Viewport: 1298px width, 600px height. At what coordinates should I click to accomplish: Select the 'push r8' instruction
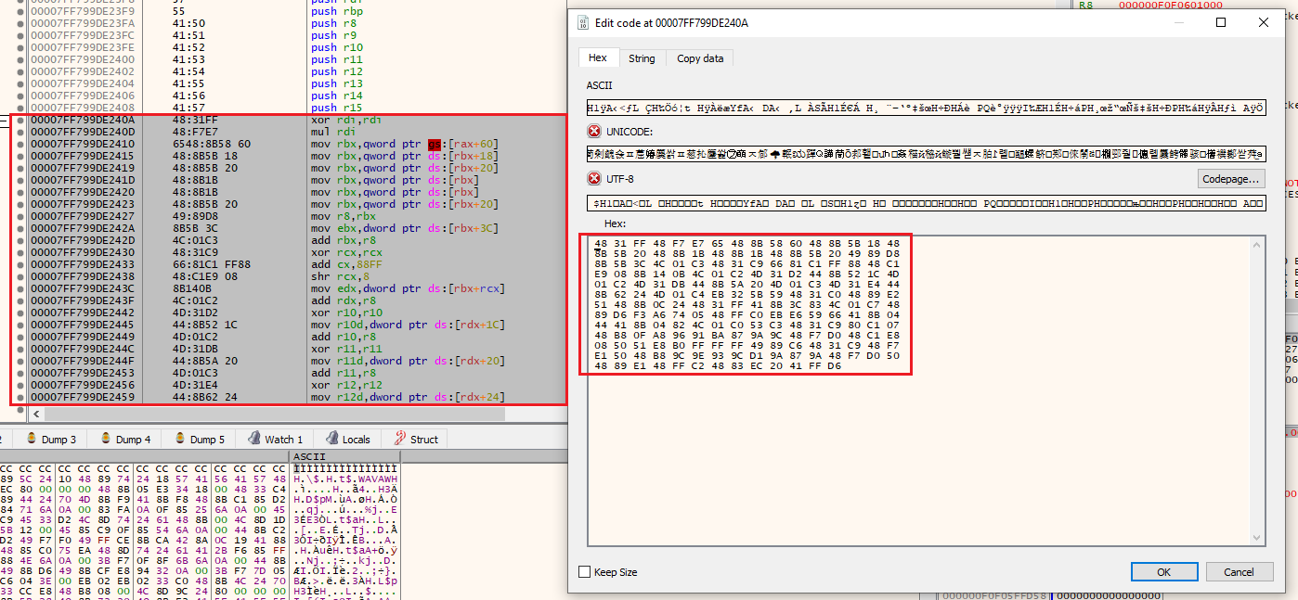pyautogui.click(x=333, y=23)
